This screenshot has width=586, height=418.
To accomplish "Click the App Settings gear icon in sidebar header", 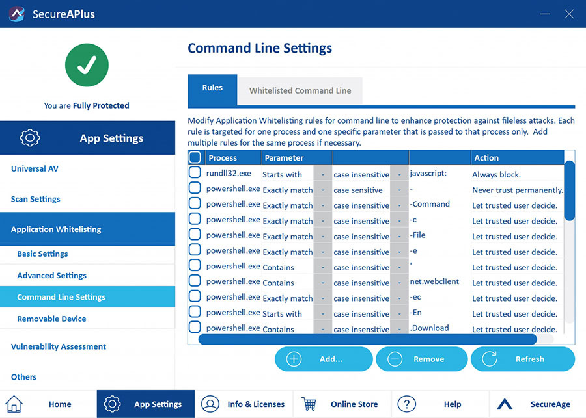I will point(30,138).
